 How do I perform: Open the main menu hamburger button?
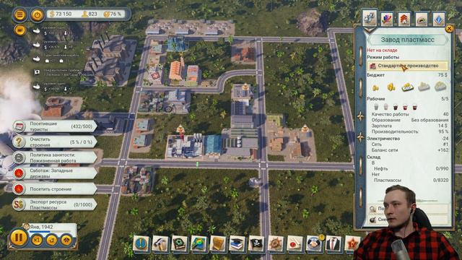click(x=19, y=14)
